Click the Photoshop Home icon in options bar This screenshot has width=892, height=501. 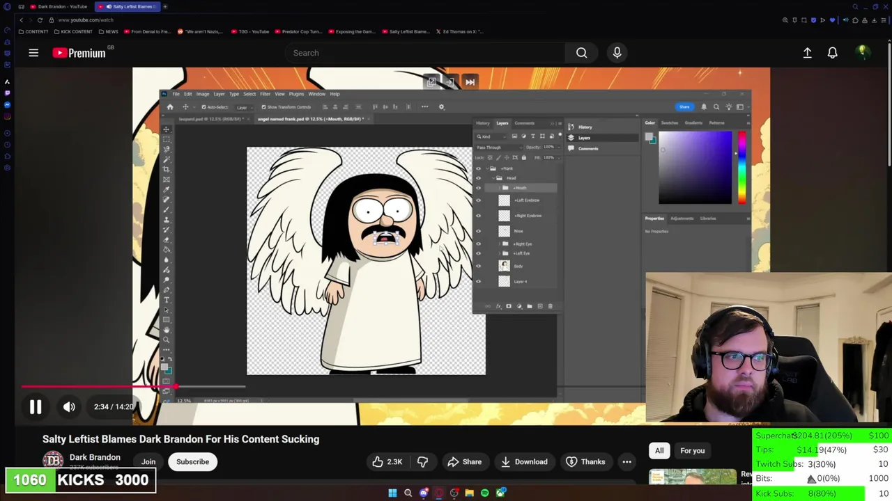170,107
